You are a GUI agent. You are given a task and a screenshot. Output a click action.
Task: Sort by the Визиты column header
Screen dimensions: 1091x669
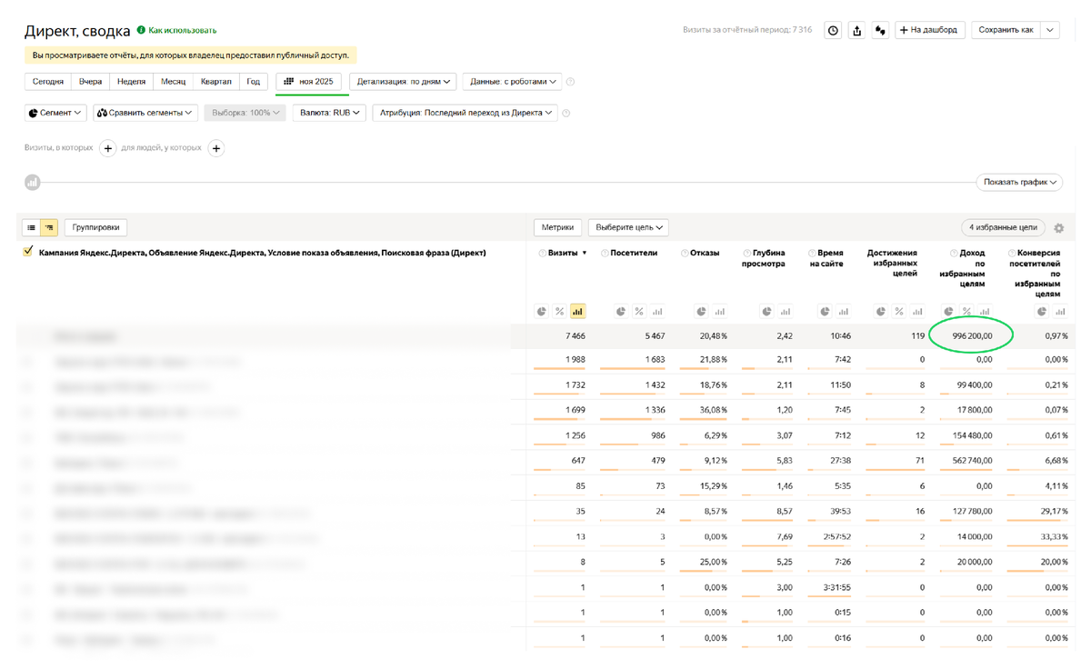click(563, 253)
